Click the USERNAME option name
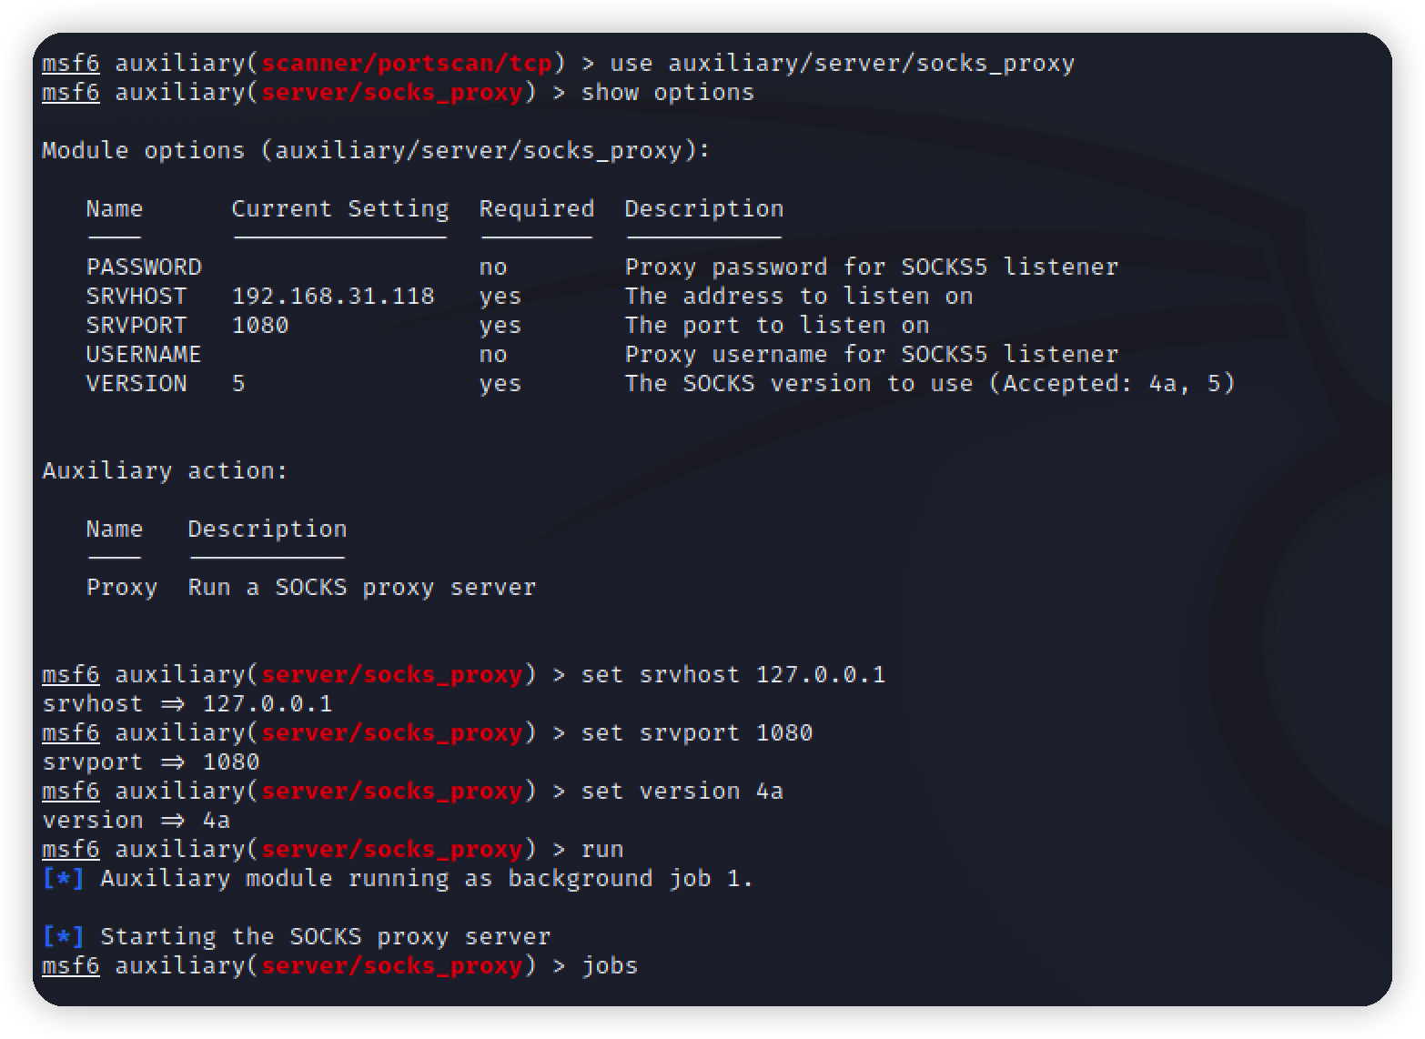This screenshot has width=1425, height=1039. (x=144, y=355)
